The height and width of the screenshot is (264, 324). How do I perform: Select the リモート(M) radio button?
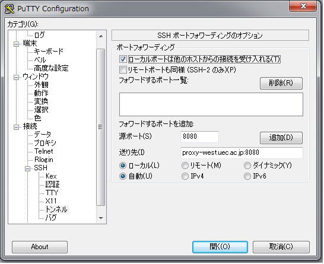(185, 166)
